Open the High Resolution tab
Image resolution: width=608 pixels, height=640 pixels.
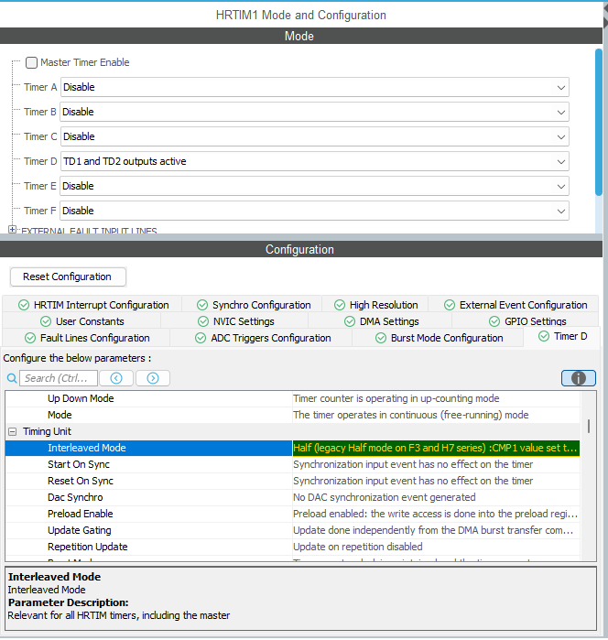pos(375,305)
